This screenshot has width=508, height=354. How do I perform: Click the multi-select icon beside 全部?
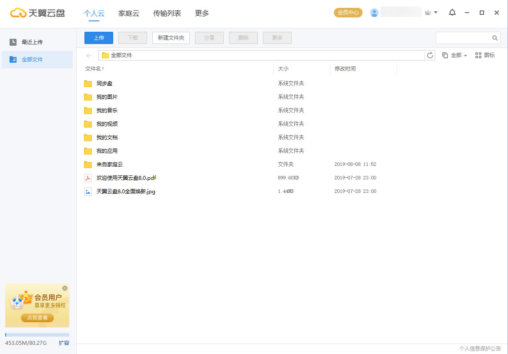pyautogui.click(x=444, y=55)
